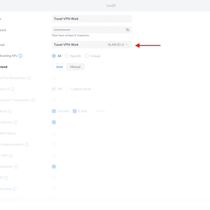This screenshot has height=210, width=210.
Task: Enable the Hide WiFi Name checkbox
Action: 54,133
